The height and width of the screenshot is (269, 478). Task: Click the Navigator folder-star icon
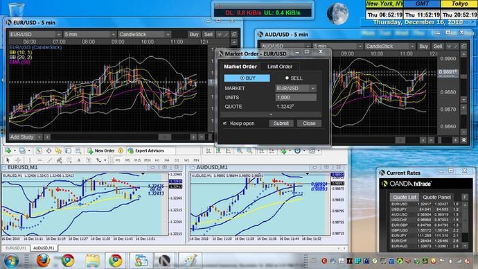pyautogui.click(x=58, y=150)
